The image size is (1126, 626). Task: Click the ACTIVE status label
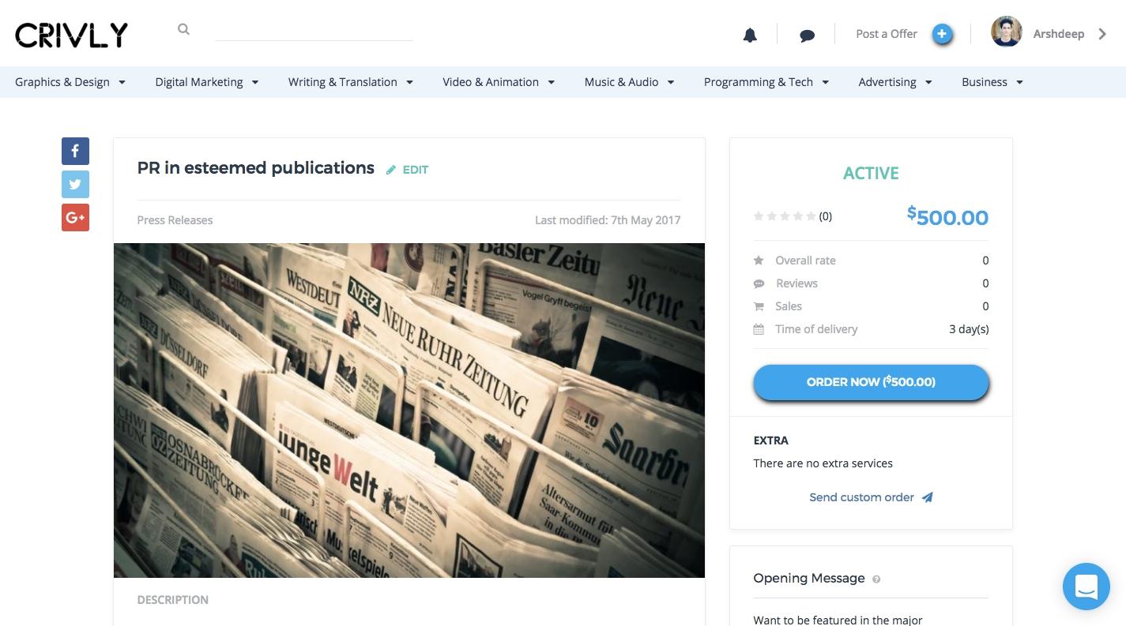coord(871,174)
